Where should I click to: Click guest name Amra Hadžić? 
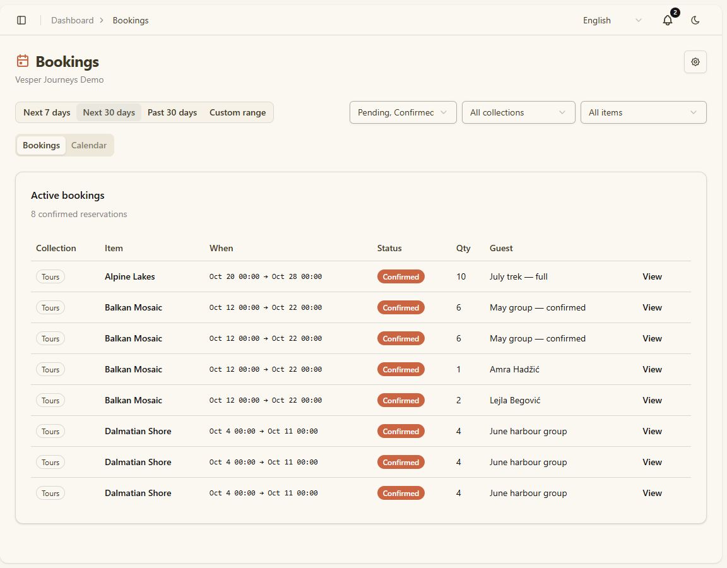(514, 369)
